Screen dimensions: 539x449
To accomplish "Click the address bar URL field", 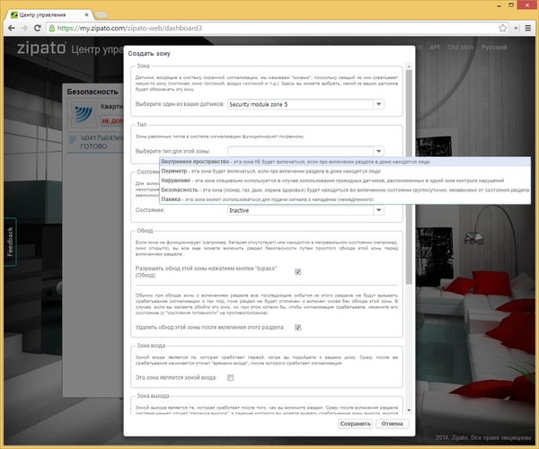I will click(x=275, y=28).
